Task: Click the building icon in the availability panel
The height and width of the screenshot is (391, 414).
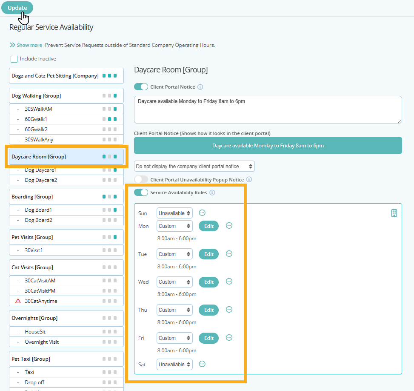Action: (x=394, y=212)
